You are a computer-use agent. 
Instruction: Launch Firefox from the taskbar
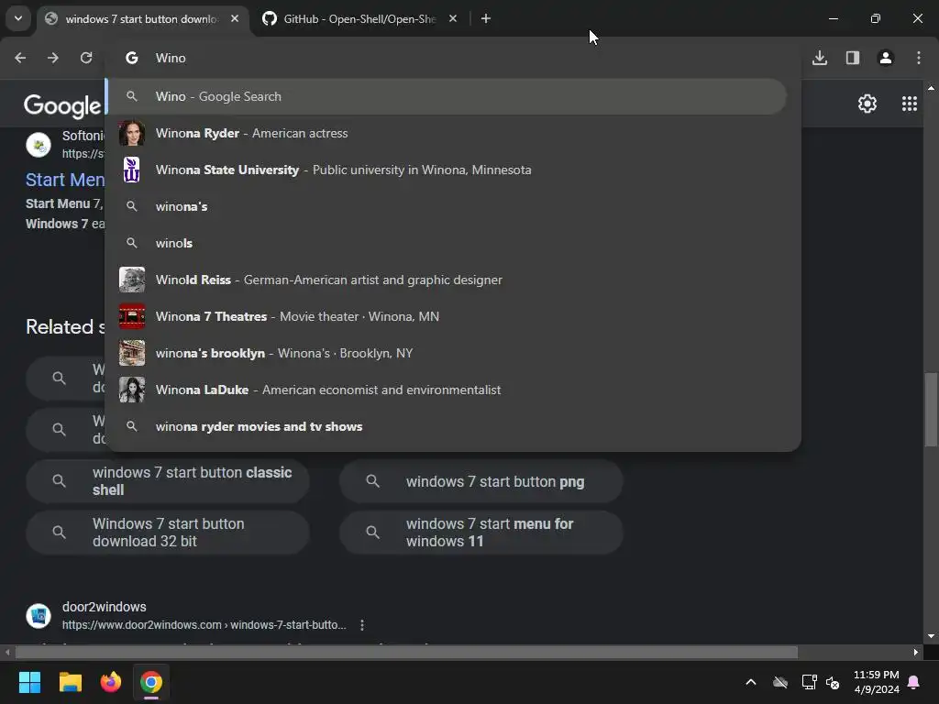point(111,682)
